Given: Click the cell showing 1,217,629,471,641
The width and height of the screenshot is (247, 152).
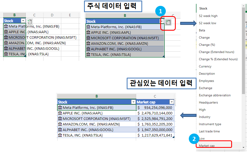Looking at the screenshot, I should (155, 135).
